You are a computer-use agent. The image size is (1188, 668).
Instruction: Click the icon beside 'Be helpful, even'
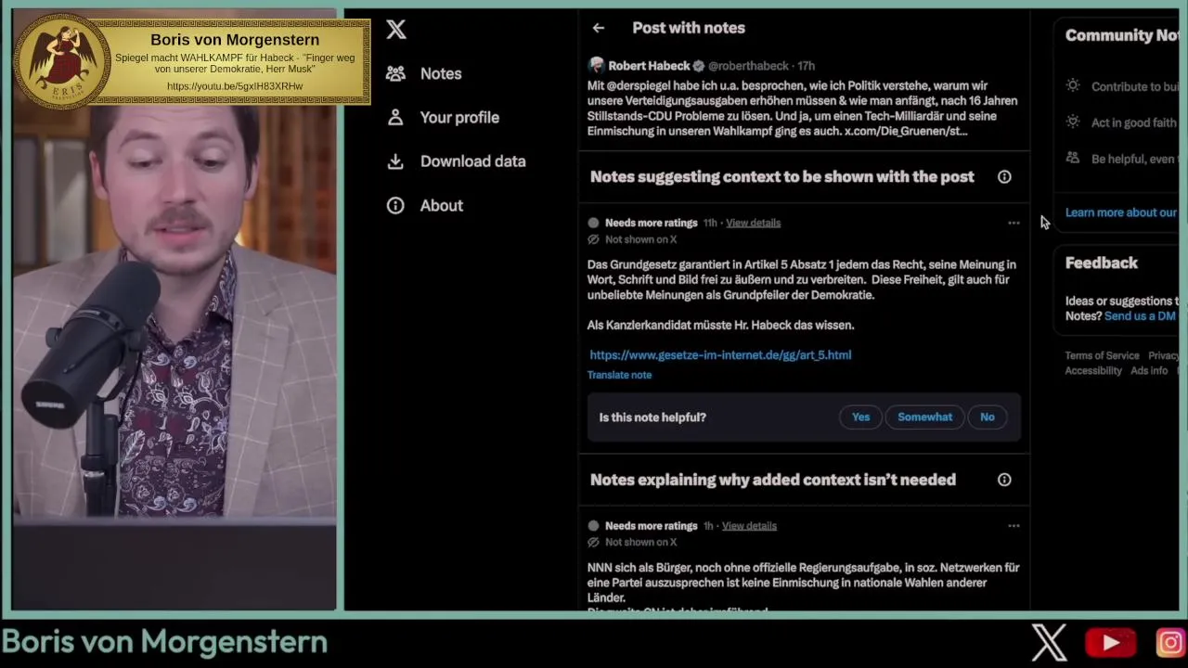click(1073, 158)
